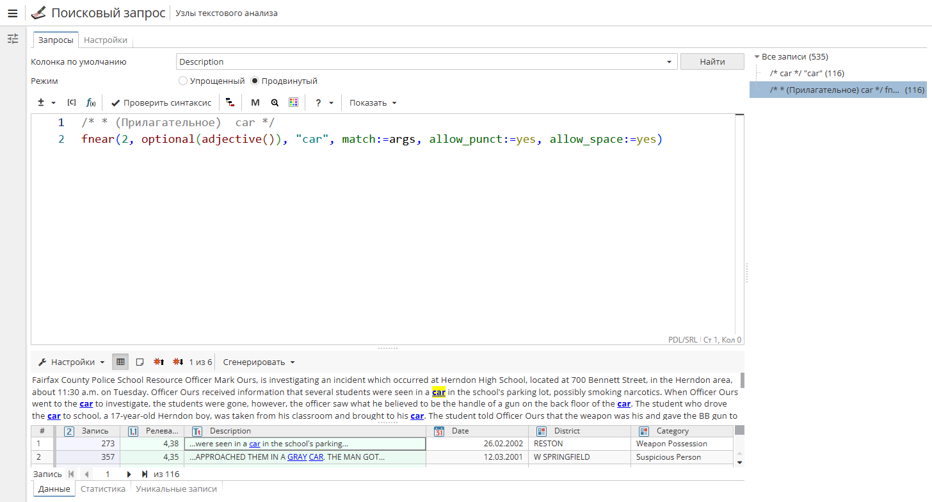
Task: Click the Релевантность column numeric icon
Action: point(134,431)
